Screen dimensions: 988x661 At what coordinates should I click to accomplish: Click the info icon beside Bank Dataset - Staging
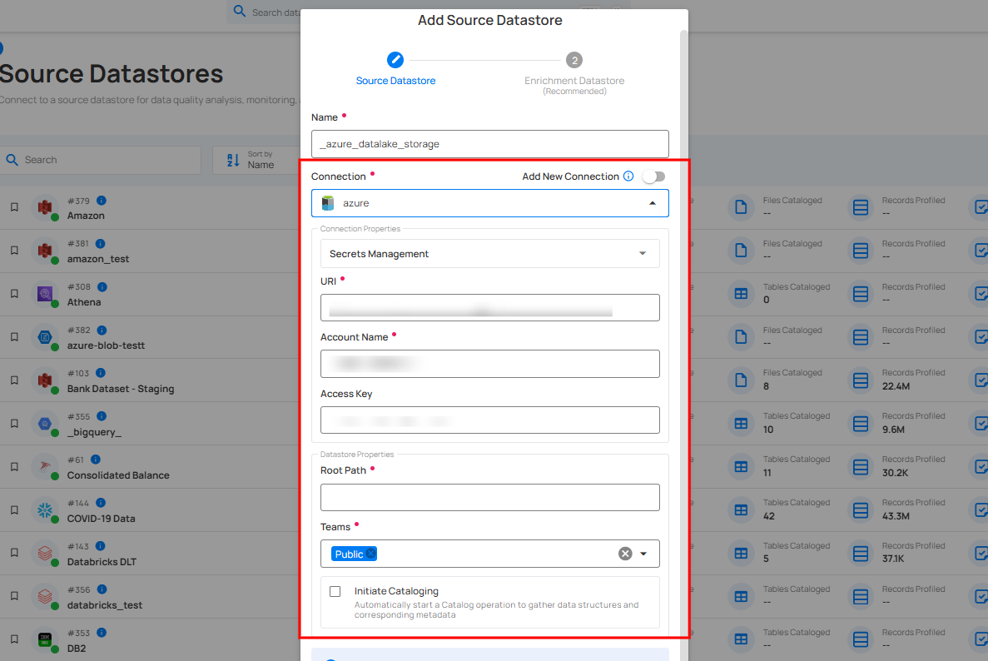tap(101, 372)
